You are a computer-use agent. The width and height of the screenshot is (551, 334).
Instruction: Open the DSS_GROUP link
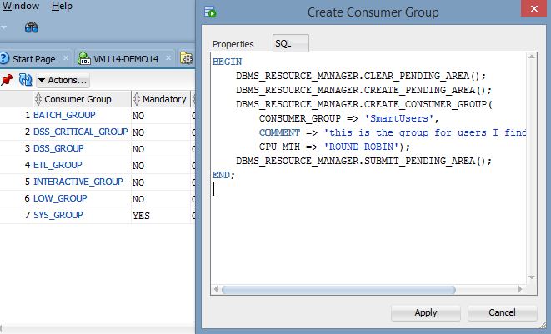58,148
